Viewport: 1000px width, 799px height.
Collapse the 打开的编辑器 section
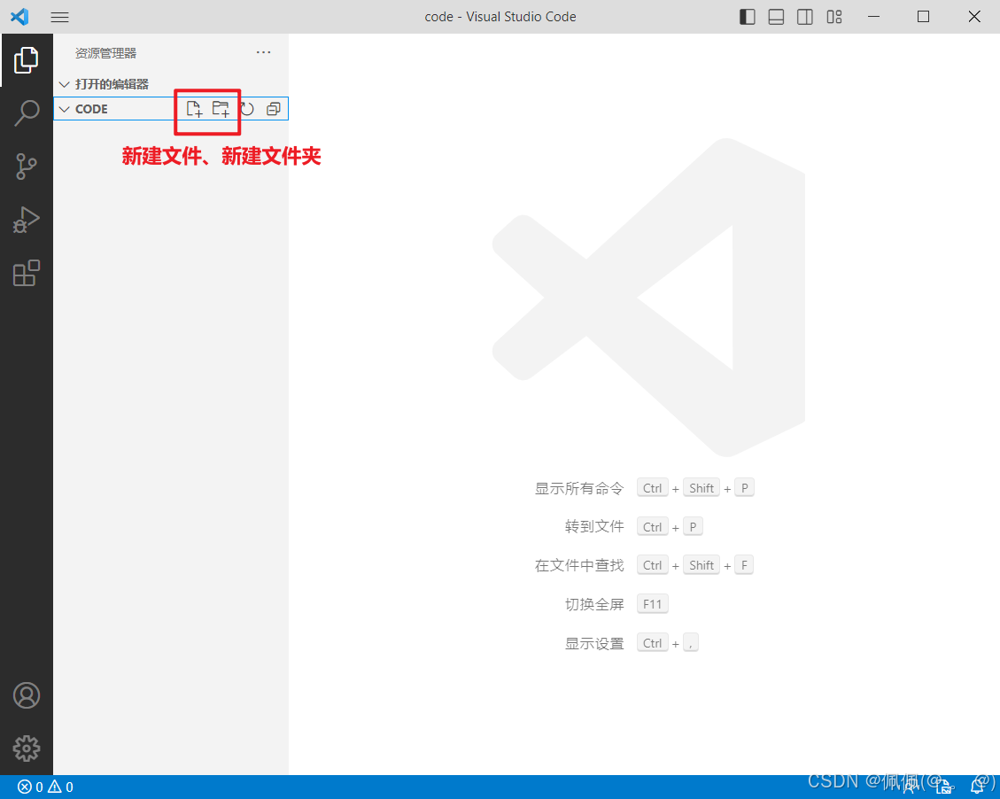[65, 84]
